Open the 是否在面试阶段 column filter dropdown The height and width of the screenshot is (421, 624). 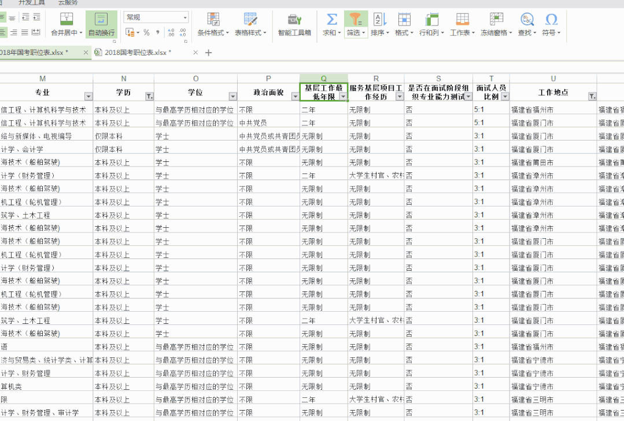pos(468,97)
